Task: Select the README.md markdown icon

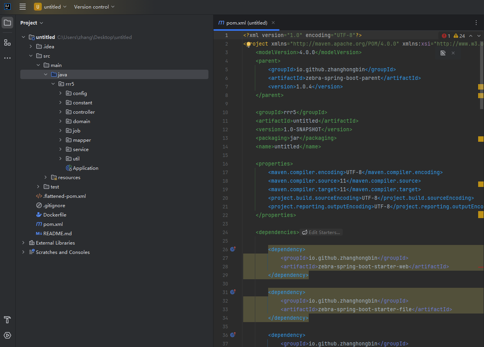Action: click(x=39, y=234)
